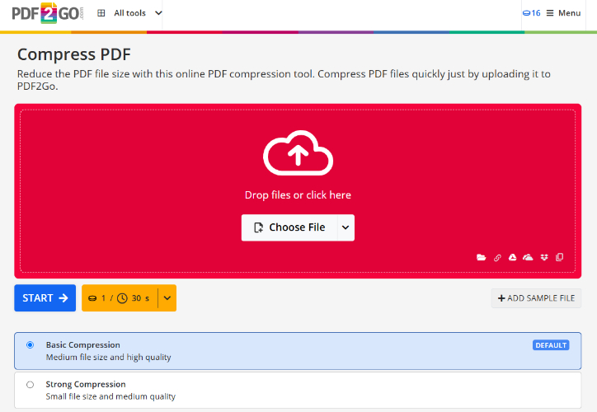
Task: Expand the orange cost details dropdown
Action: 167,297
